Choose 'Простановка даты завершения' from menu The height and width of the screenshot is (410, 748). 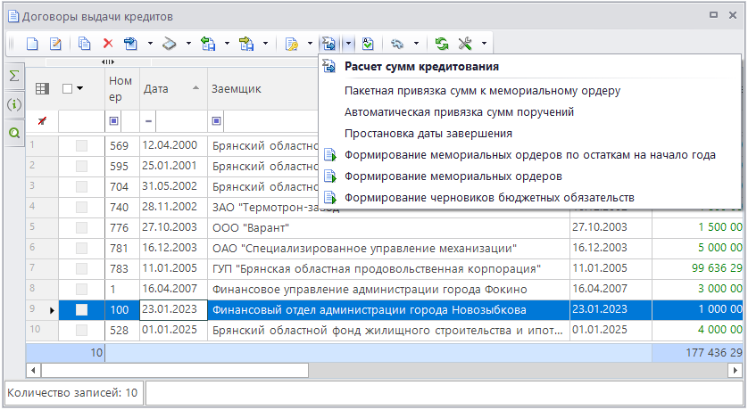pos(428,134)
